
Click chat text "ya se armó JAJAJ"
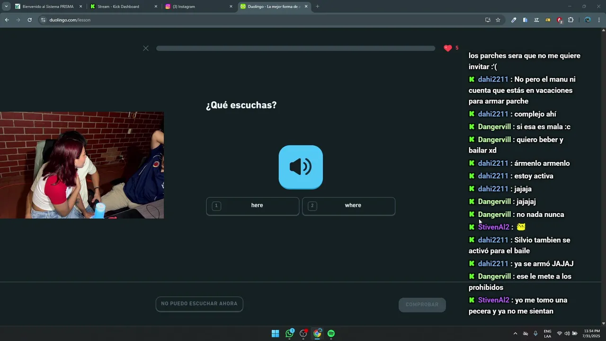pos(544,264)
